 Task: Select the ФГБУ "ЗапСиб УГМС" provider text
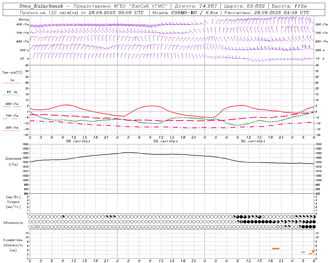(141, 6)
